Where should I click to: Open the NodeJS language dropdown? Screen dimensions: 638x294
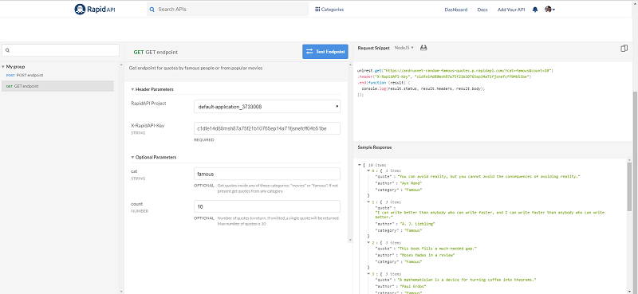404,48
